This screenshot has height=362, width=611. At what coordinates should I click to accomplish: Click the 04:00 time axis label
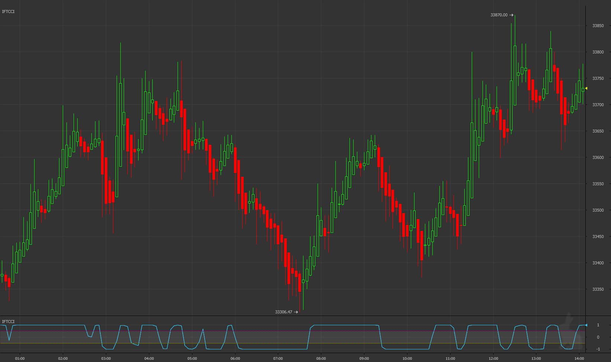pos(149,358)
